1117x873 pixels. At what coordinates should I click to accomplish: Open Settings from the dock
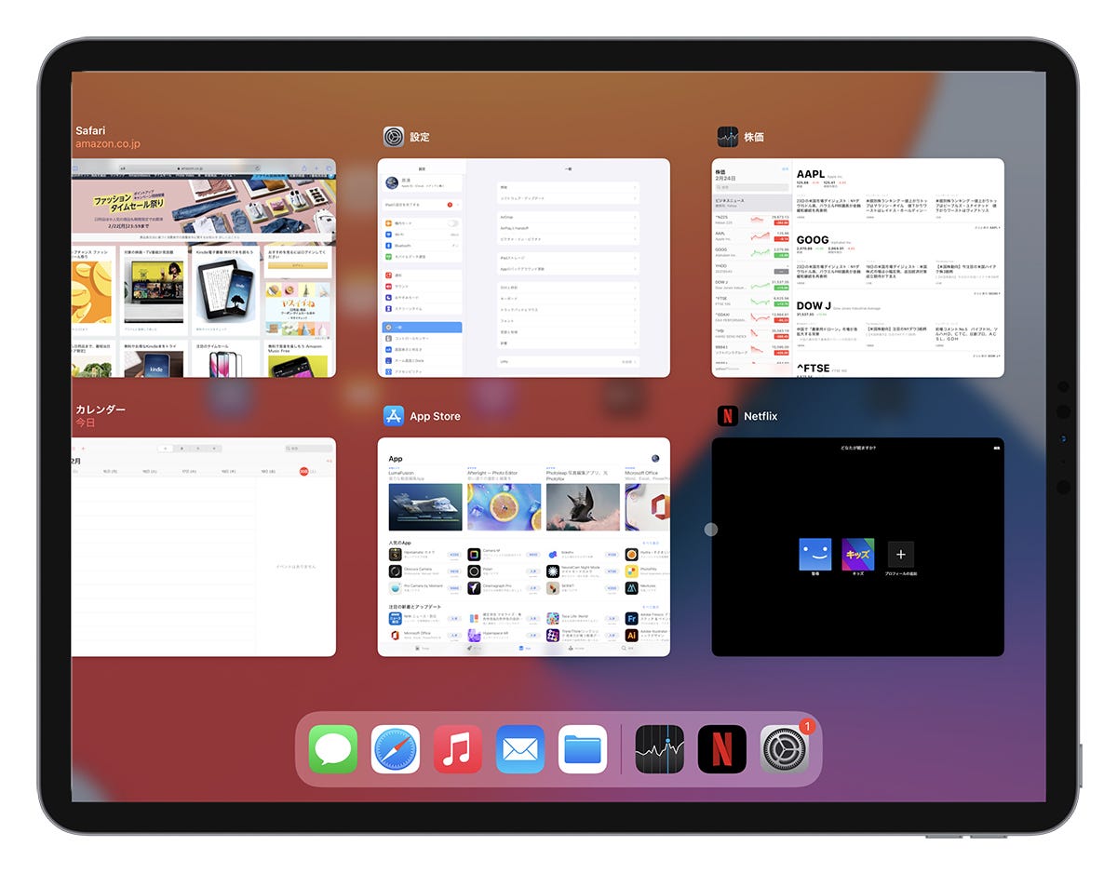785,749
